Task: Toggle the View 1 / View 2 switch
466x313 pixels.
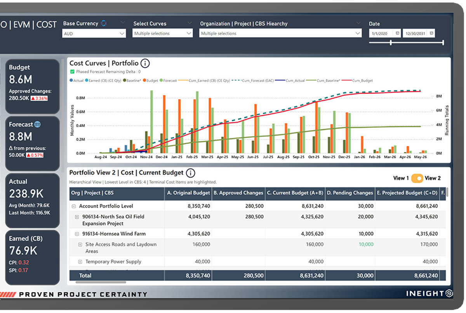Action: pos(417,178)
